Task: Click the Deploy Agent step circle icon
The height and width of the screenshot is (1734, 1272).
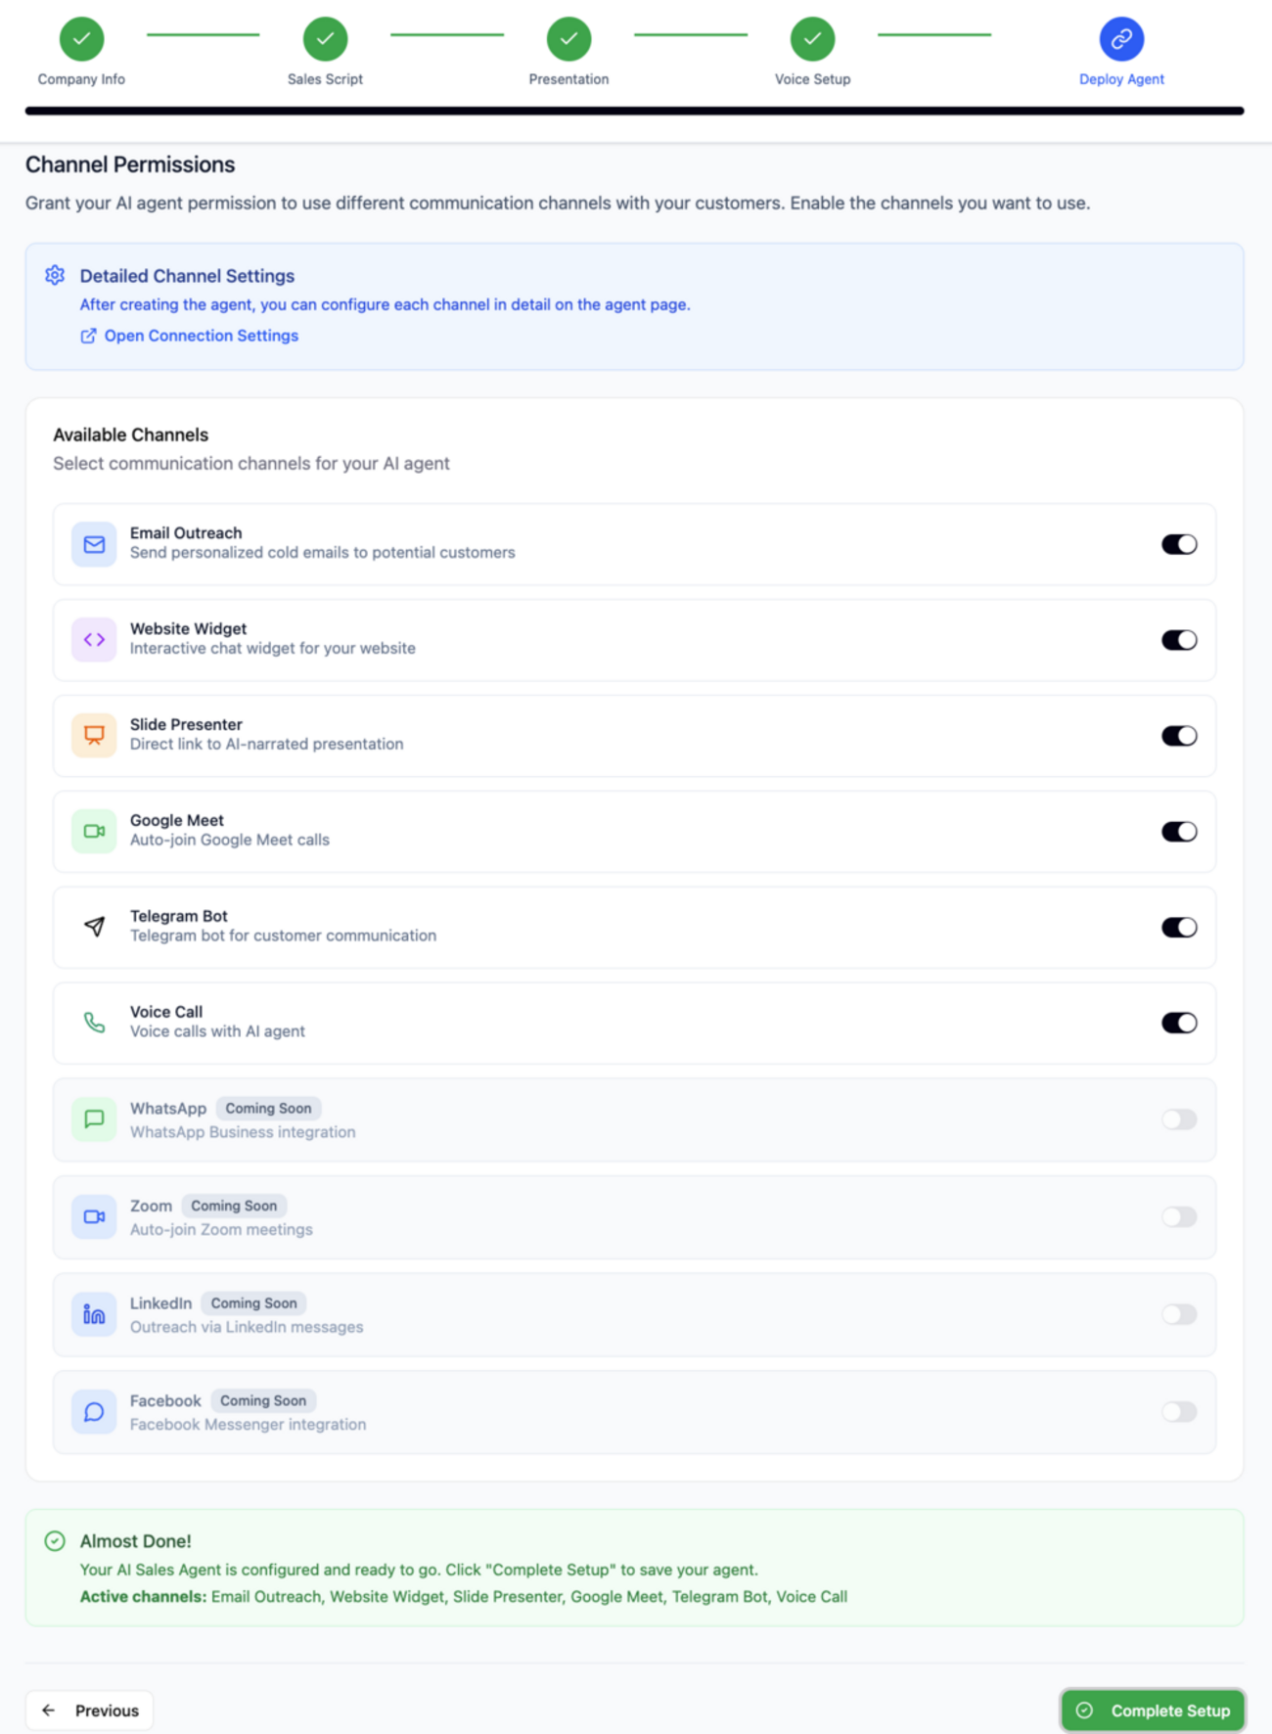Action: pyautogui.click(x=1120, y=39)
